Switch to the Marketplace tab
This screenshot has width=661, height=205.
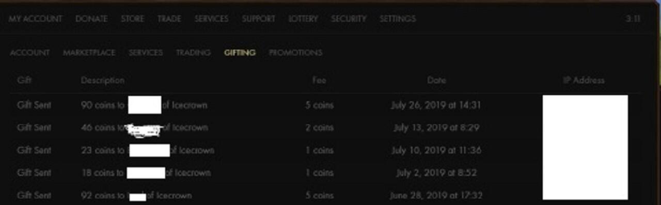pyautogui.click(x=89, y=53)
